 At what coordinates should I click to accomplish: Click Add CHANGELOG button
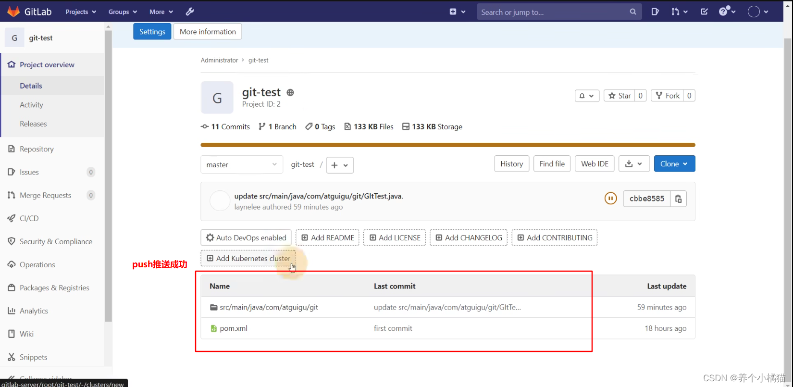(x=469, y=237)
